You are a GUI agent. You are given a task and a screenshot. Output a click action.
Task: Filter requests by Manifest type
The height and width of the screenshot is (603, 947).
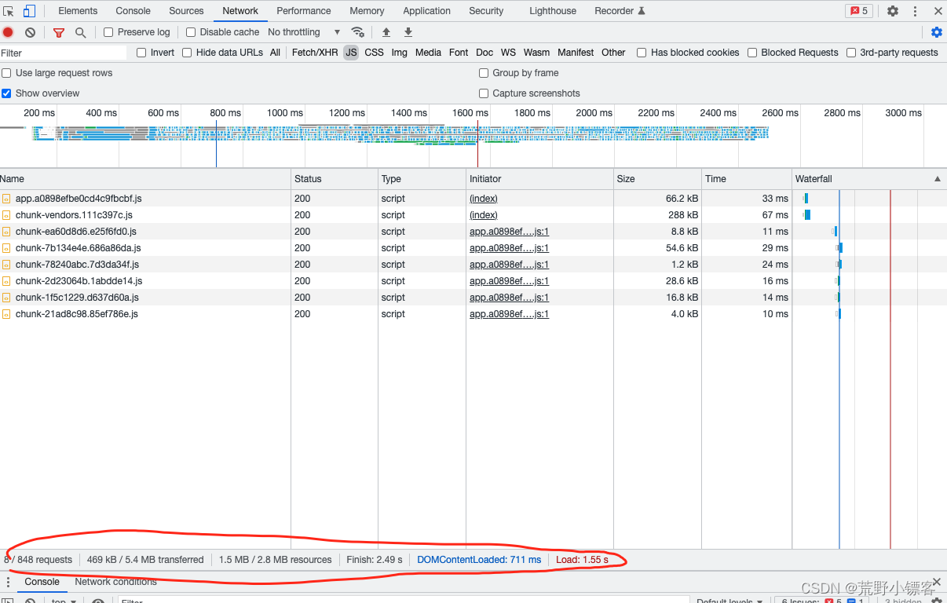click(x=576, y=53)
